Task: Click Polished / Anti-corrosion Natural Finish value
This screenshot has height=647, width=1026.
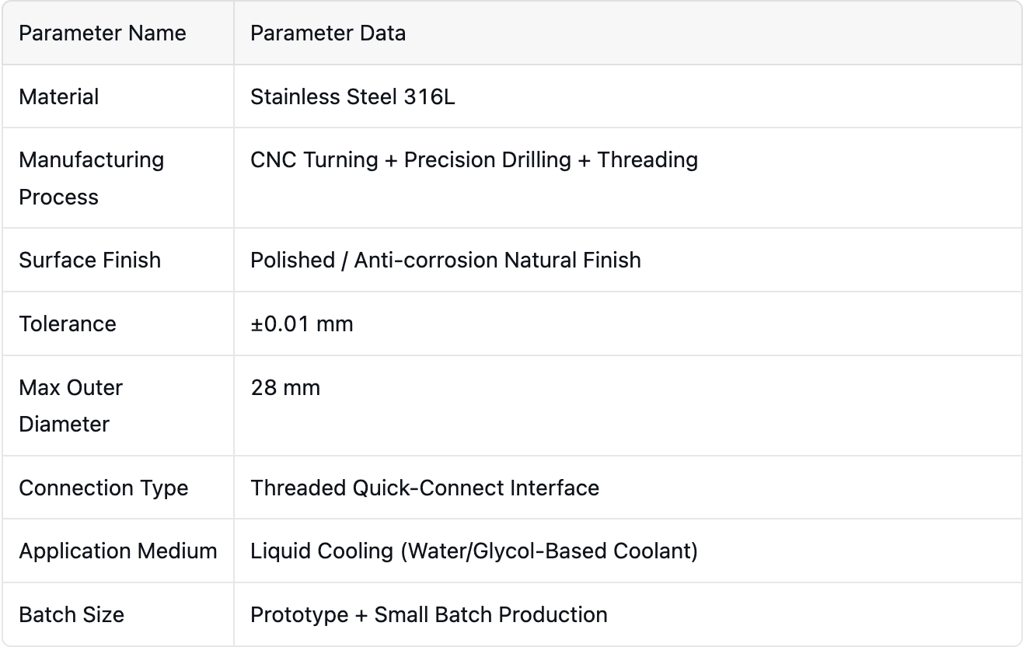Action: click(445, 260)
